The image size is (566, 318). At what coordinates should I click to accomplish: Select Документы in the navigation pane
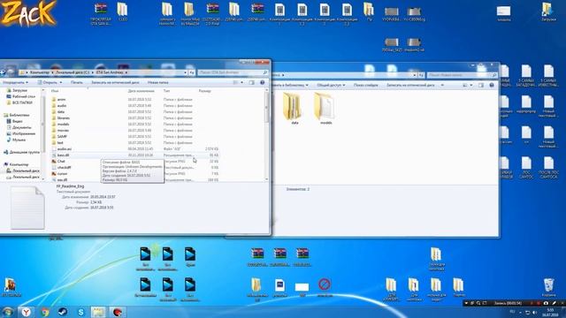(19, 127)
